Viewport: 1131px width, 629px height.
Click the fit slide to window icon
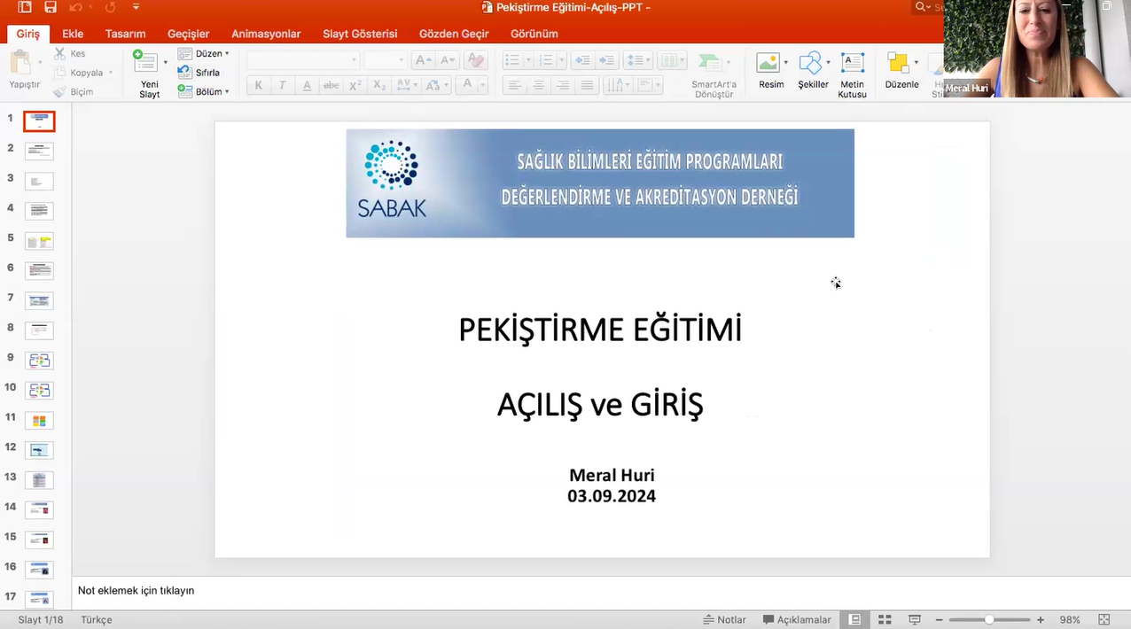point(1104,620)
